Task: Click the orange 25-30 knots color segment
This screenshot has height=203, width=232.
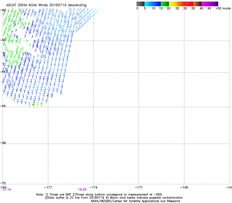Action: click(181, 4)
